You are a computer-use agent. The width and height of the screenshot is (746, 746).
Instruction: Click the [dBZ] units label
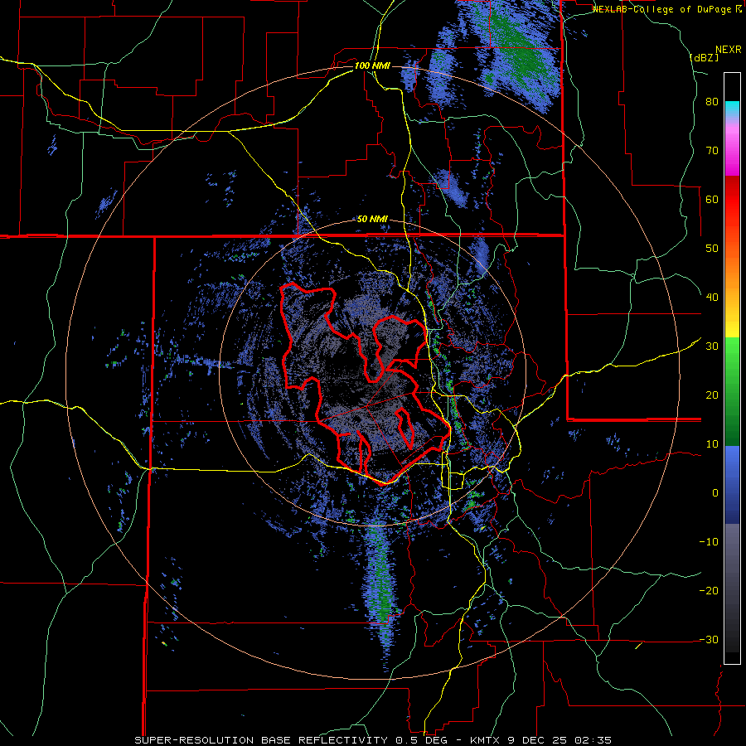click(704, 57)
